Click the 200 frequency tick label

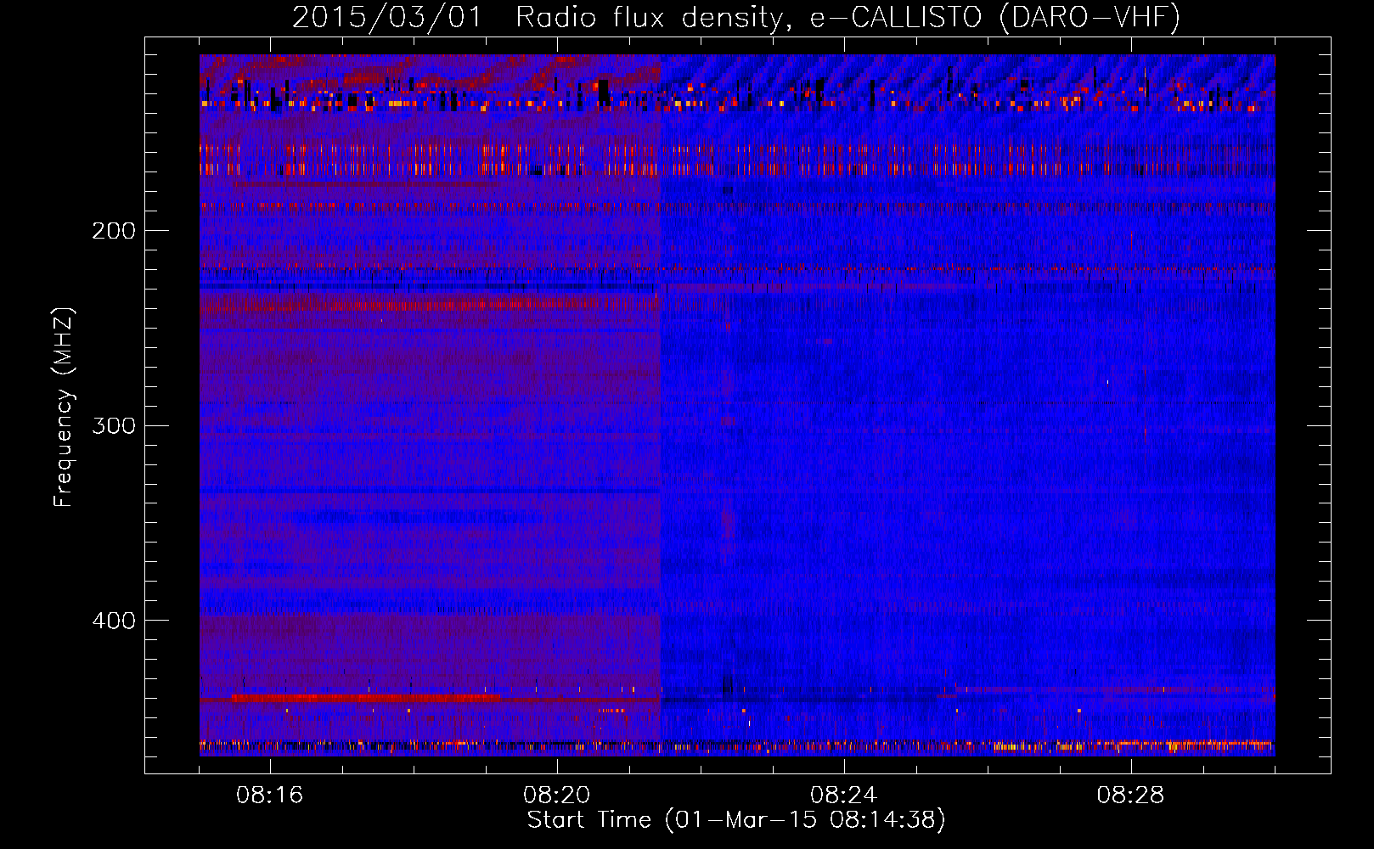click(114, 231)
